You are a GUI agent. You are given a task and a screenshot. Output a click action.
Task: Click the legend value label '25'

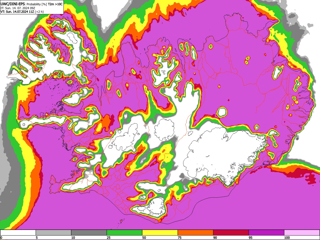109,237
